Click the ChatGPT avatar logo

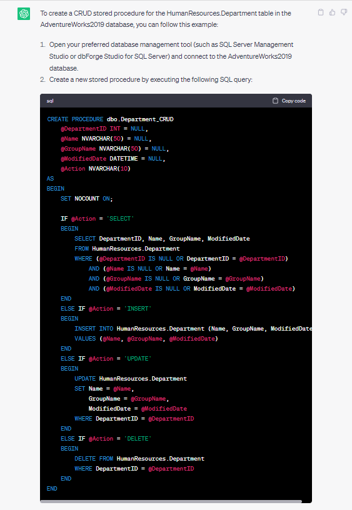pyautogui.click(x=24, y=14)
